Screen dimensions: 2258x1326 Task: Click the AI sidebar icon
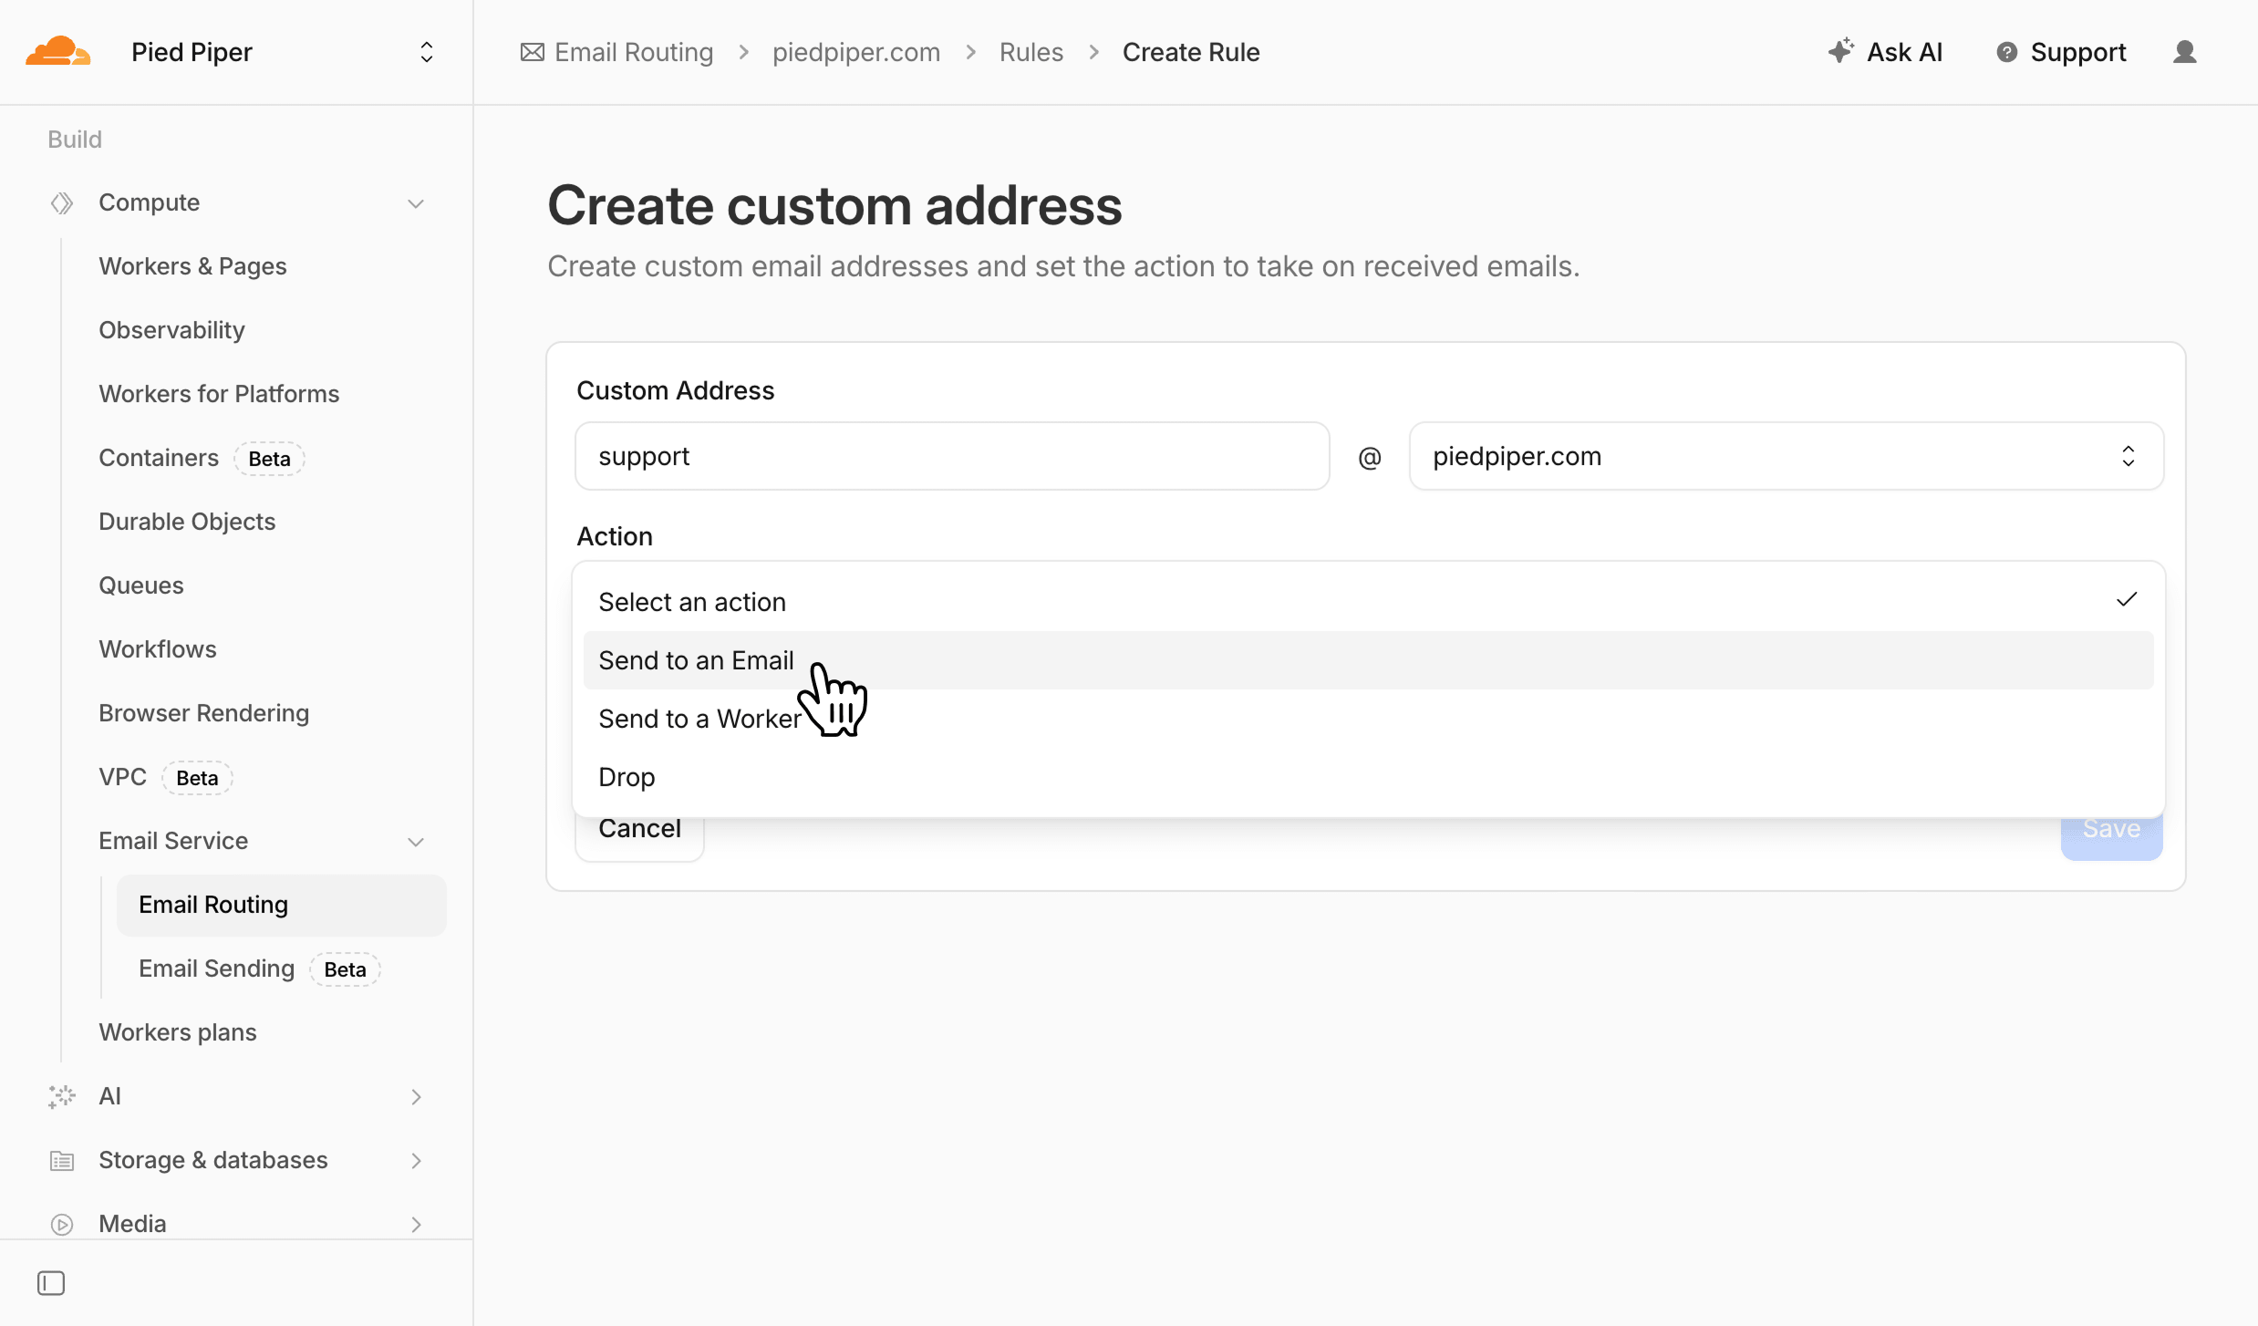[x=60, y=1096]
